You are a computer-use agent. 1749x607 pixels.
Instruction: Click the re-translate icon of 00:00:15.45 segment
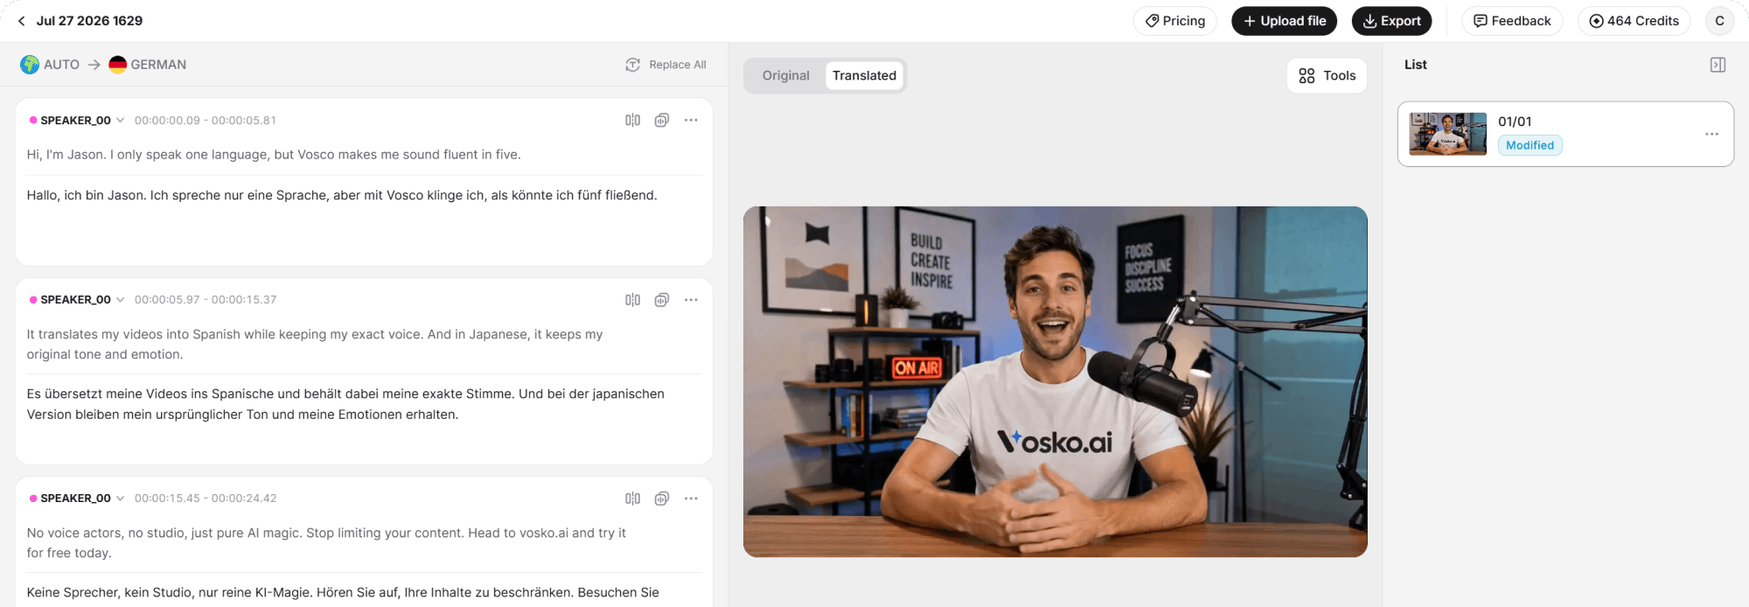662,499
